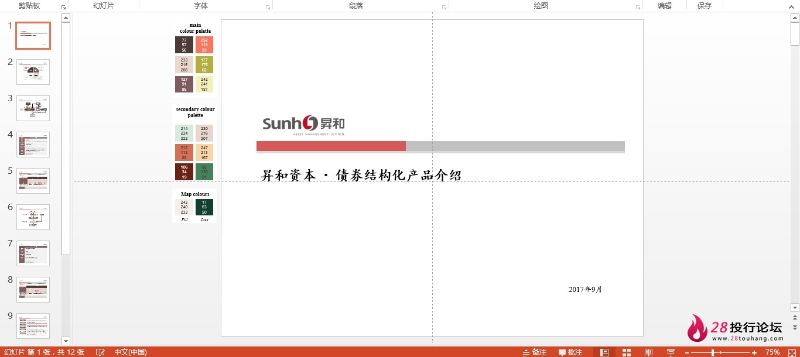Click the 幻灯片 ribbon group label

[x=104, y=6]
